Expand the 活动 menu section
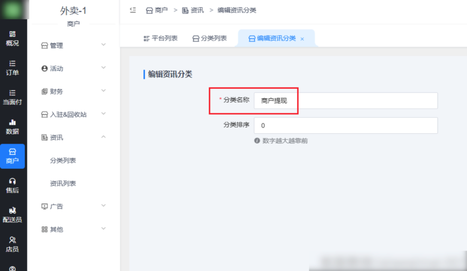Screen dimensions: 467x271 pyautogui.click(x=73, y=68)
